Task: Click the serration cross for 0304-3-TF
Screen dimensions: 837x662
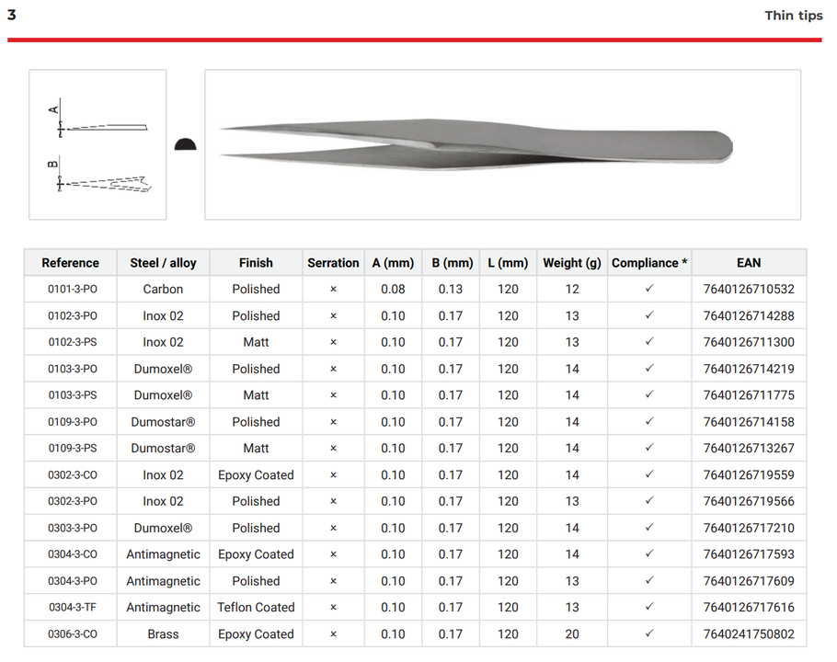Action: (334, 608)
